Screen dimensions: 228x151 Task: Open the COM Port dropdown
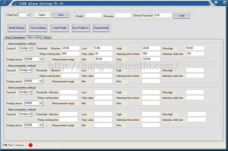pyautogui.click(x=28, y=15)
